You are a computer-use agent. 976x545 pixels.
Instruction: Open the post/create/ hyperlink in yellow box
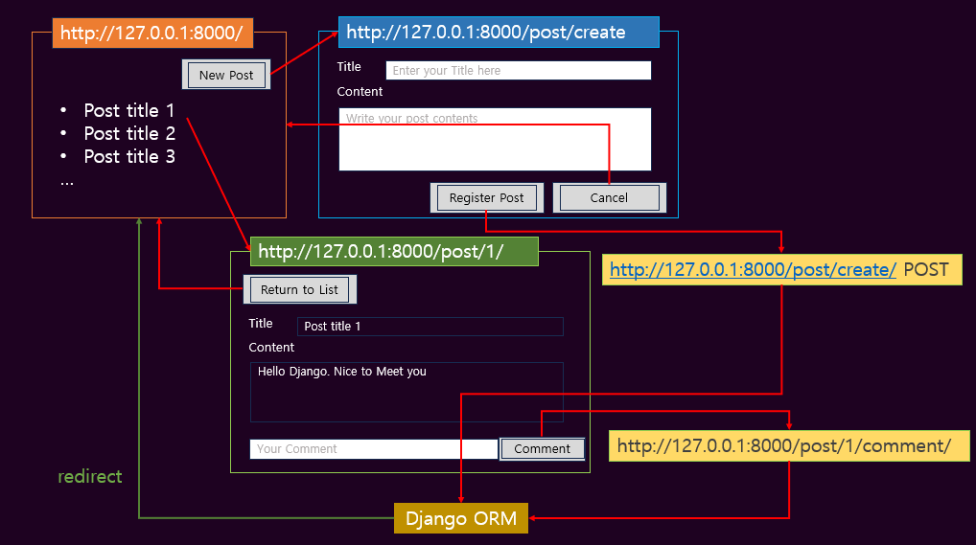[x=753, y=270]
